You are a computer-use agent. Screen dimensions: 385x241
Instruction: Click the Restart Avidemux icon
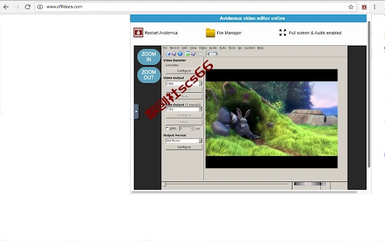[x=138, y=33]
